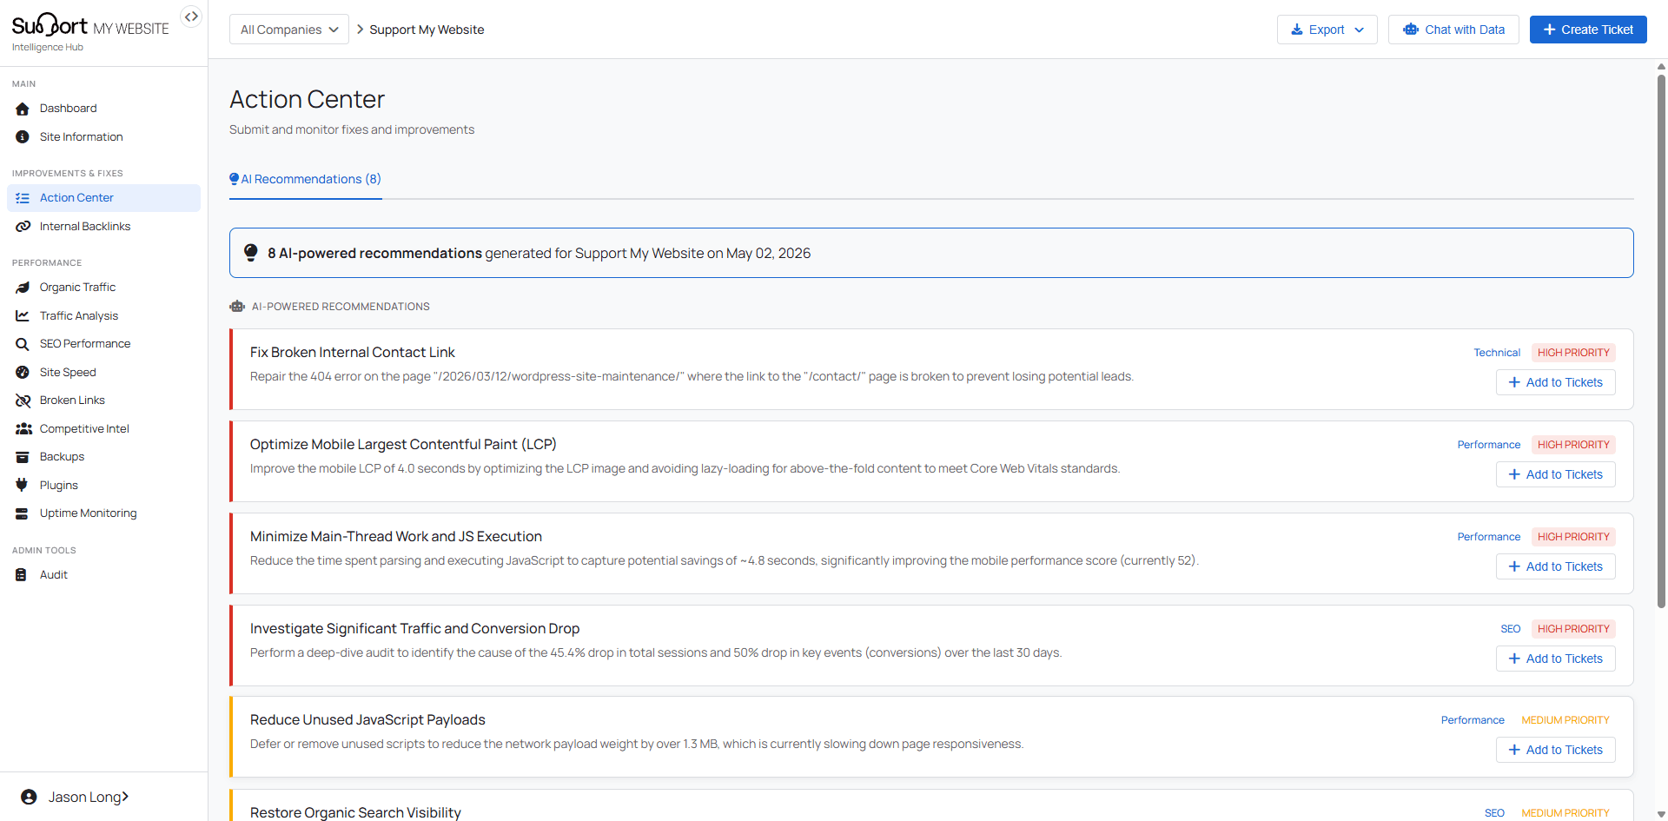The width and height of the screenshot is (1668, 821).
Task: Click the Plugins plug icon
Action: [x=22, y=486]
